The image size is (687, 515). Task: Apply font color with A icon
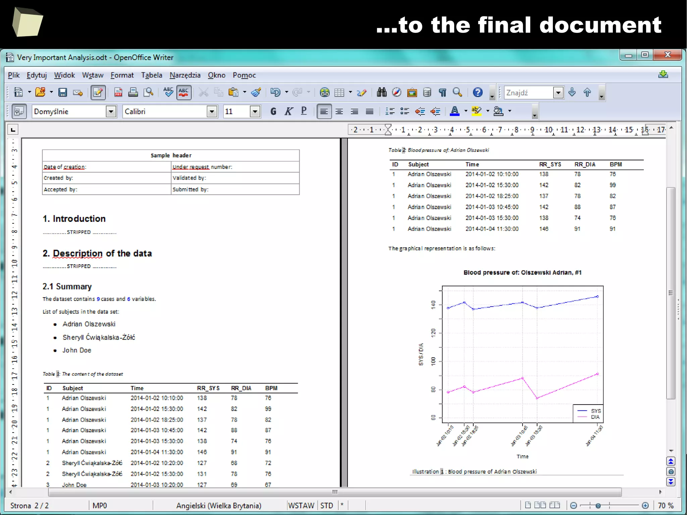coord(455,111)
